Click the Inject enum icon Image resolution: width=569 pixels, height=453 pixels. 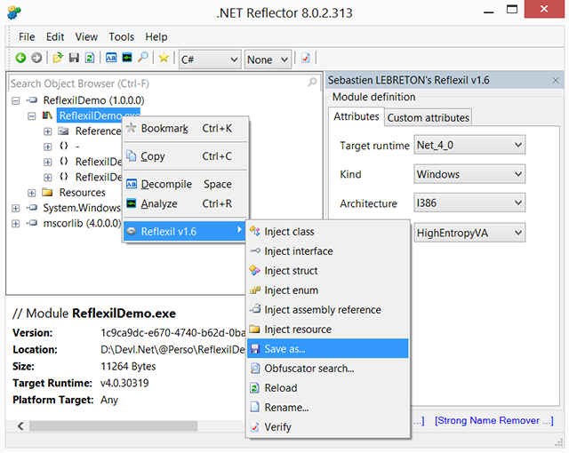255,290
